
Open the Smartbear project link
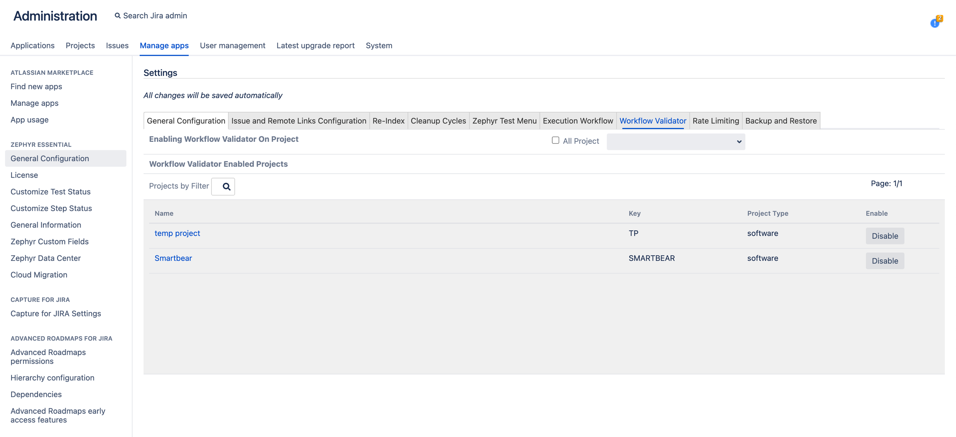[x=173, y=258]
